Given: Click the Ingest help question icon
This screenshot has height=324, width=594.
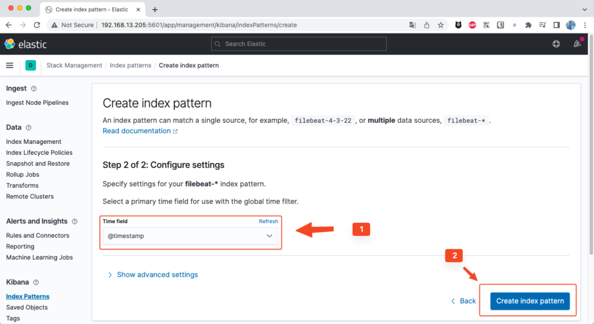Looking at the screenshot, I should click(34, 89).
